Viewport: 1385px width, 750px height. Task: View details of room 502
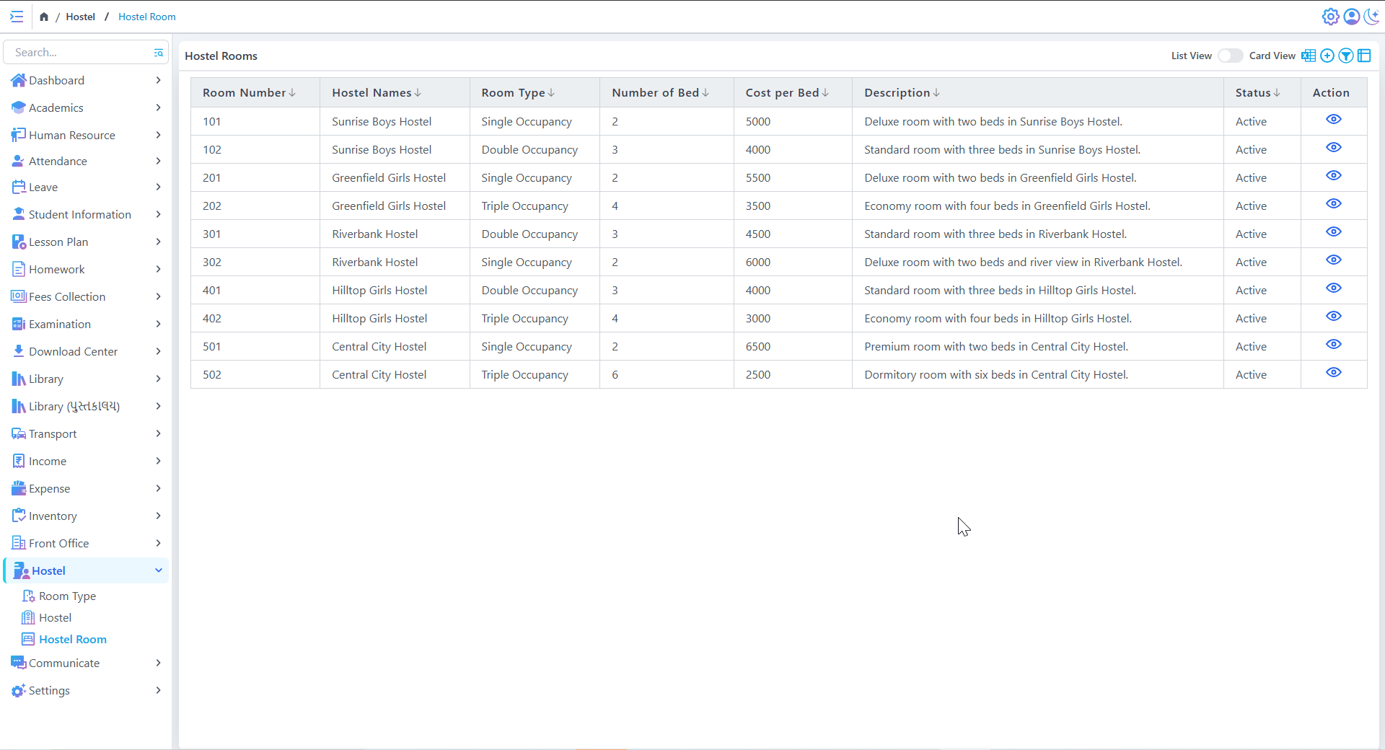[x=1333, y=373]
